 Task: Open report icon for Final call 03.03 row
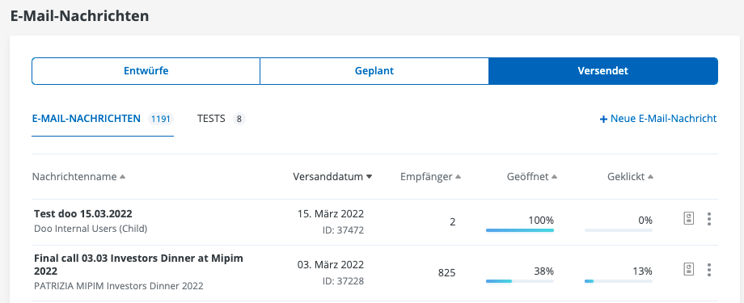tap(688, 270)
